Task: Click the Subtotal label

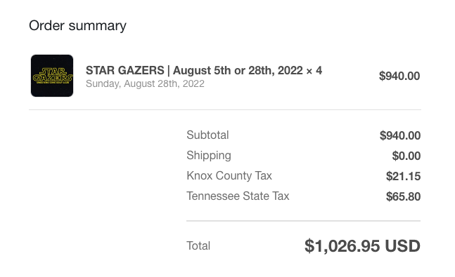Action: (207, 135)
